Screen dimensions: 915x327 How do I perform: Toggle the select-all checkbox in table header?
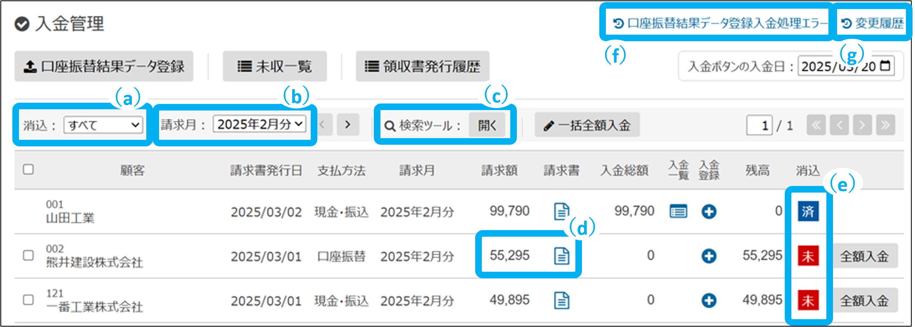point(28,169)
